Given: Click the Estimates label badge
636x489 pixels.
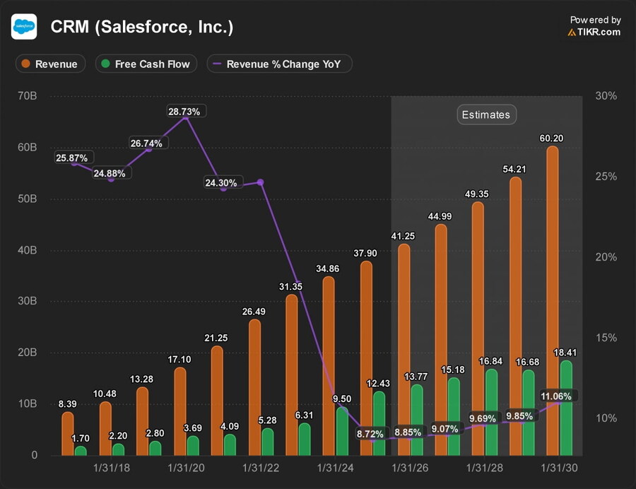Looking at the screenshot, I should 486,114.
